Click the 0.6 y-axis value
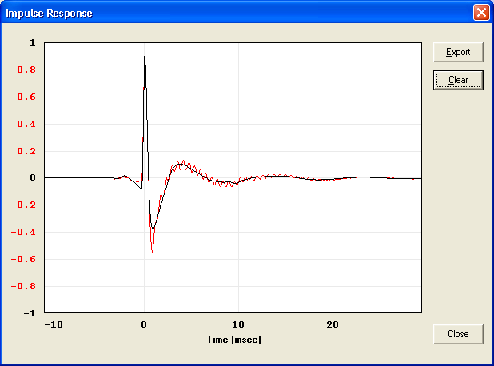 [26, 97]
